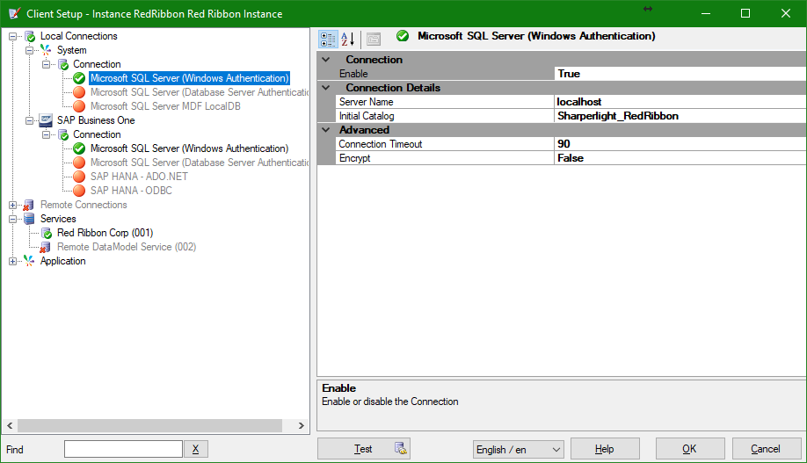Click the Local Connections database icon

[x=31, y=37]
